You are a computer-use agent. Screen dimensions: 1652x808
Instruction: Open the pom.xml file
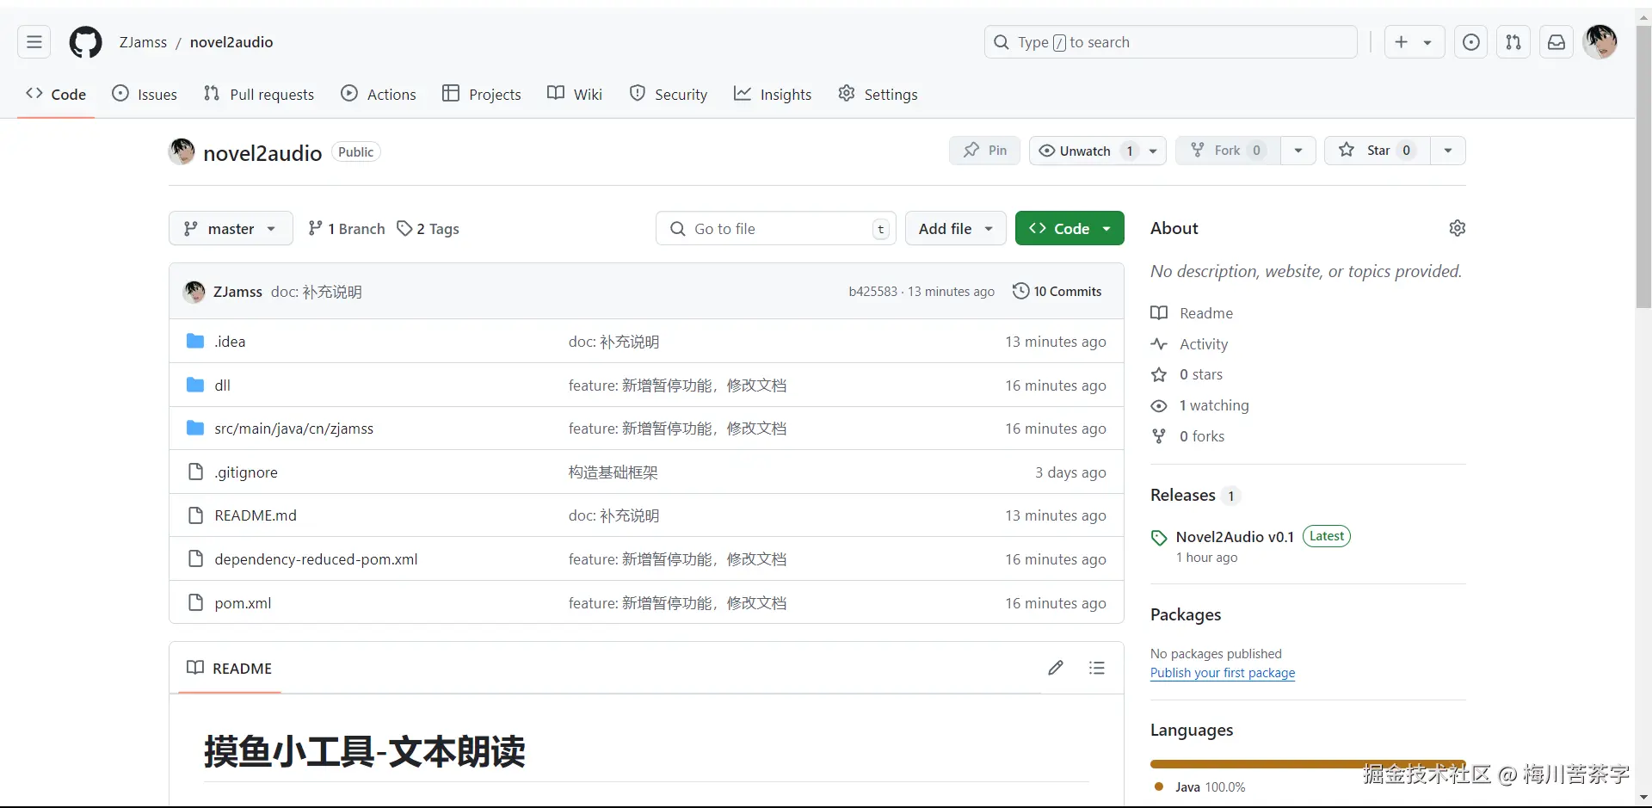pos(243,603)
